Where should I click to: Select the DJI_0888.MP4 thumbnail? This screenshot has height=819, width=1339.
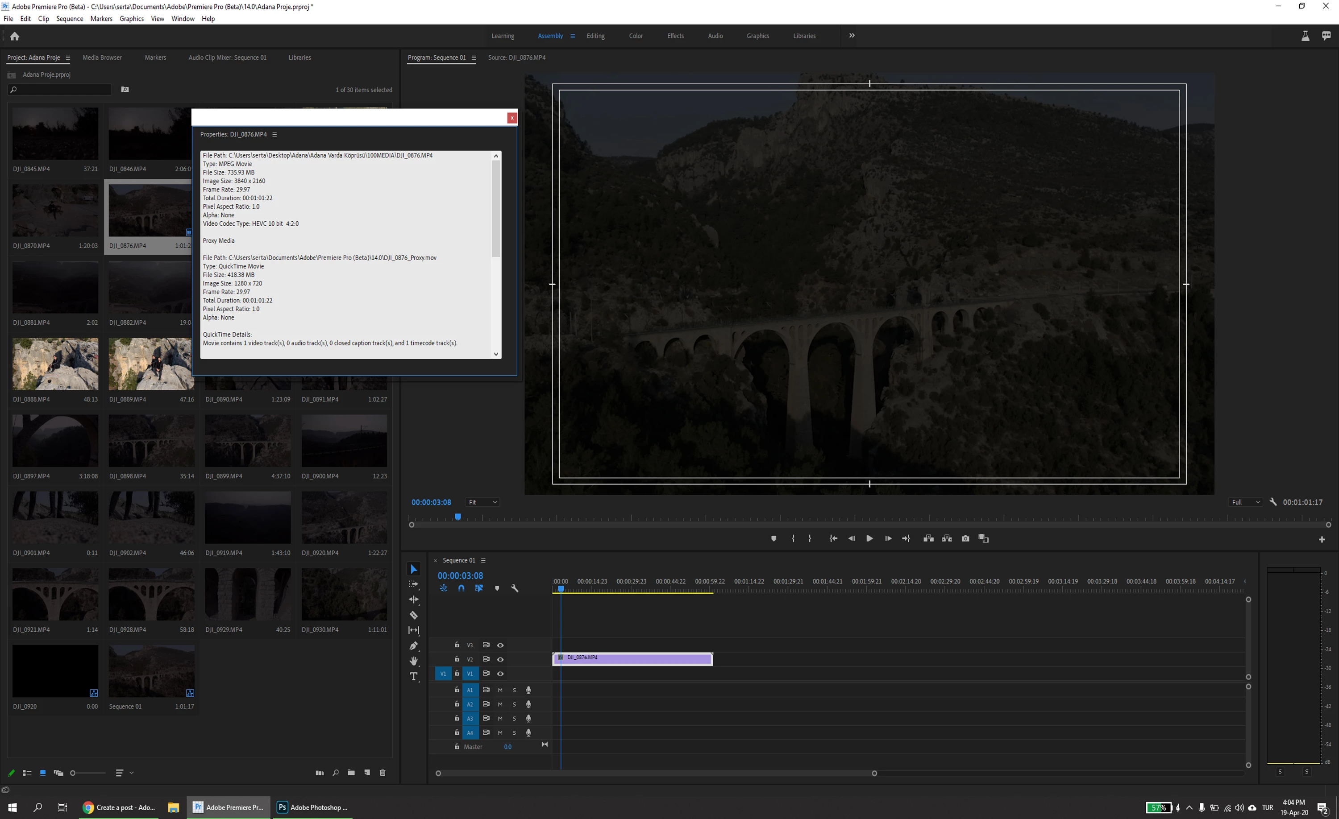pyautogui.click(x=55, y=364)
